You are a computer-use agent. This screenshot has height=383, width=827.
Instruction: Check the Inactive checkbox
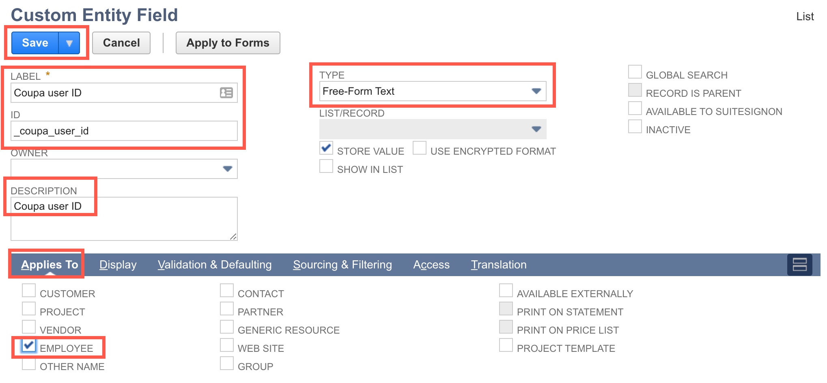click(635, 127)
